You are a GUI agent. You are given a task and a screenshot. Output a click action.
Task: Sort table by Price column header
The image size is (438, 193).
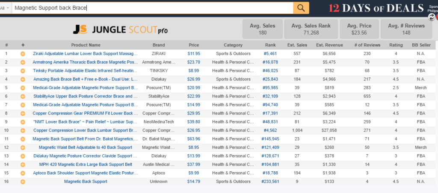(x=194, y=45)
